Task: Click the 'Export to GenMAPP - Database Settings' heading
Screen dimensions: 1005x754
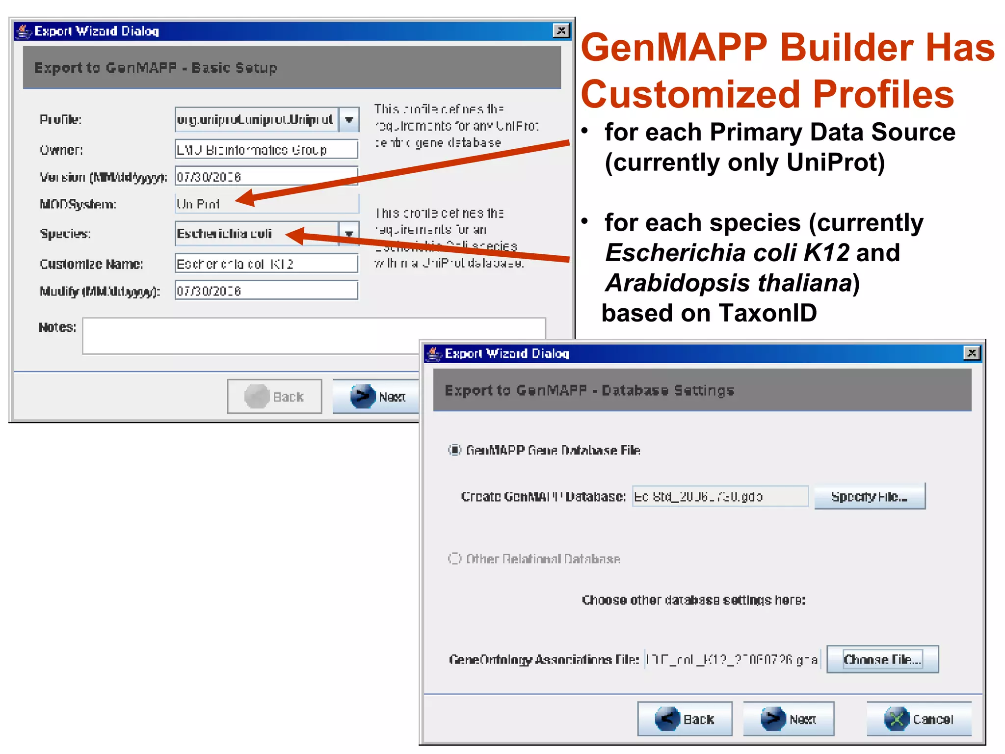Action: click(x=589, y=390)
